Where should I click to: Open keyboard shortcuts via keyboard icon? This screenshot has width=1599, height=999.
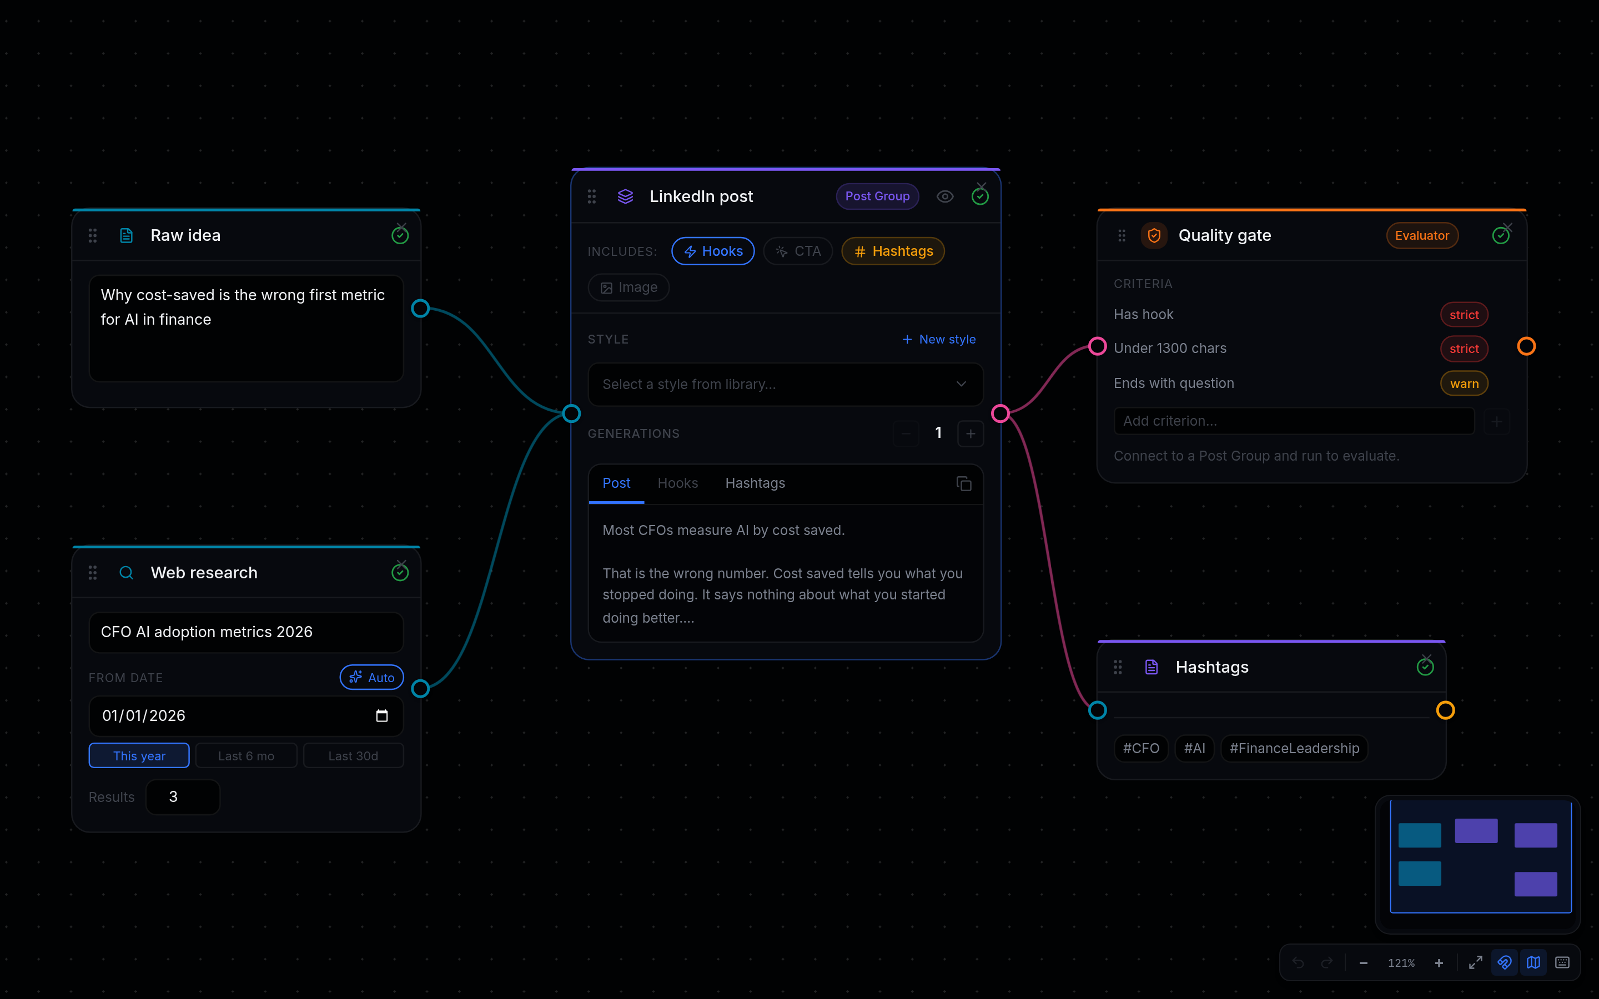pyautogui.click(x=1563, y=963)
